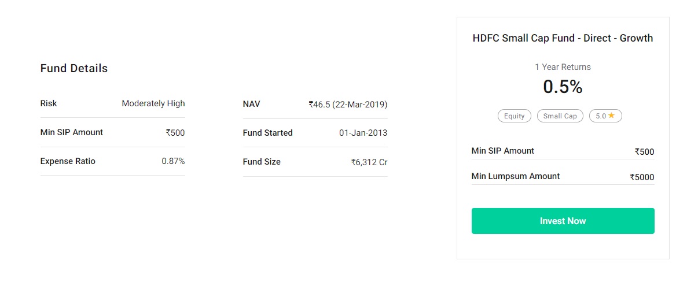Select the Equity category tag
This screenshot has width=698, height=283.
coord(514,116)
